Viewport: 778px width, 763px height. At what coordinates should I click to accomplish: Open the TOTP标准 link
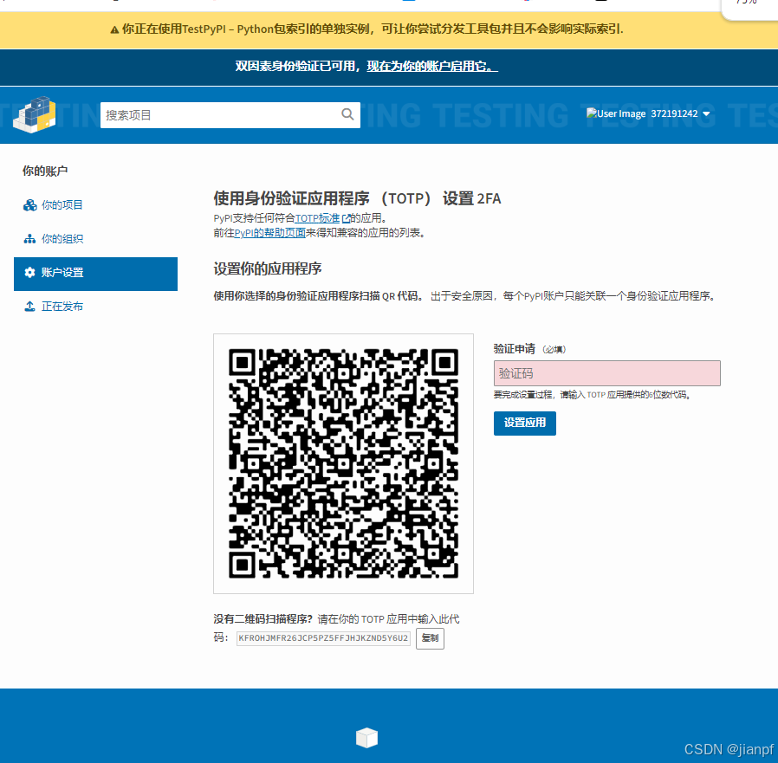pyautogui.click(x=317, y=218)
